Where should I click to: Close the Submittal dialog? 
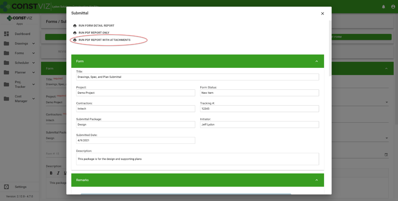coord(322,13)
